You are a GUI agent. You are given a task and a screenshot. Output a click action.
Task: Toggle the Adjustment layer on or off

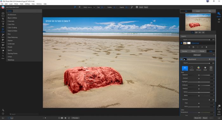[181, 59]
